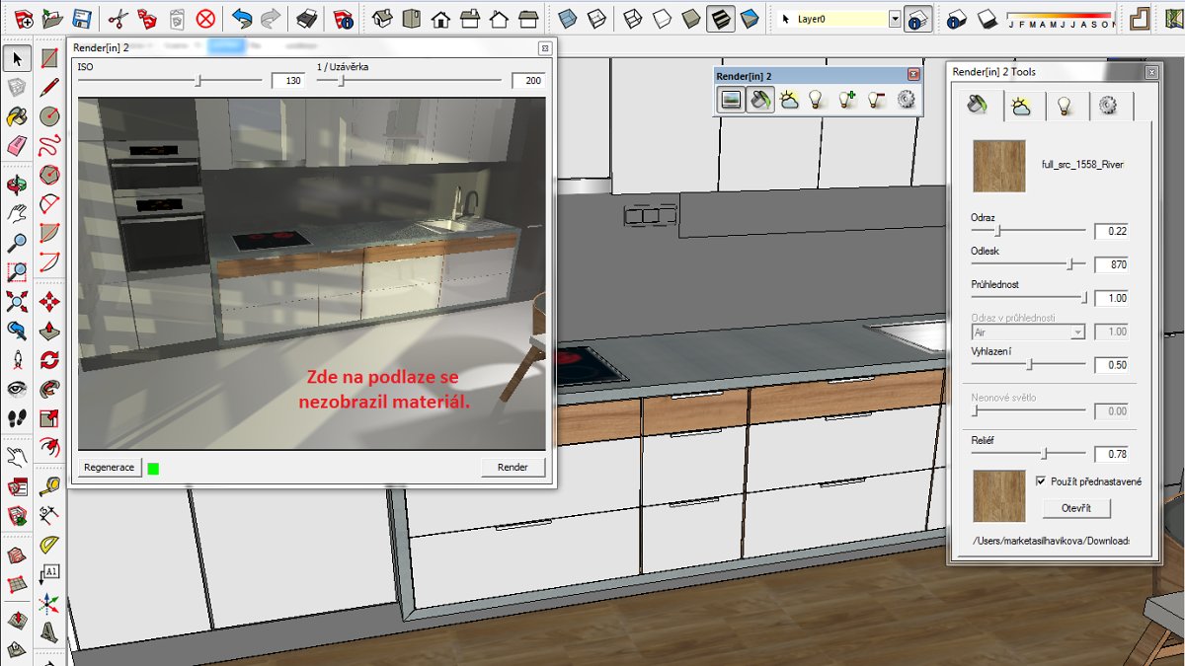This screenshot has height=666, width=1185.
Task: Activate the Orbit tool
Action: (x=17, y=185)
